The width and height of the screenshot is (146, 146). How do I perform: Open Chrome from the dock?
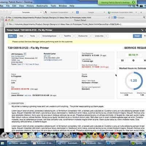[116, 135]
